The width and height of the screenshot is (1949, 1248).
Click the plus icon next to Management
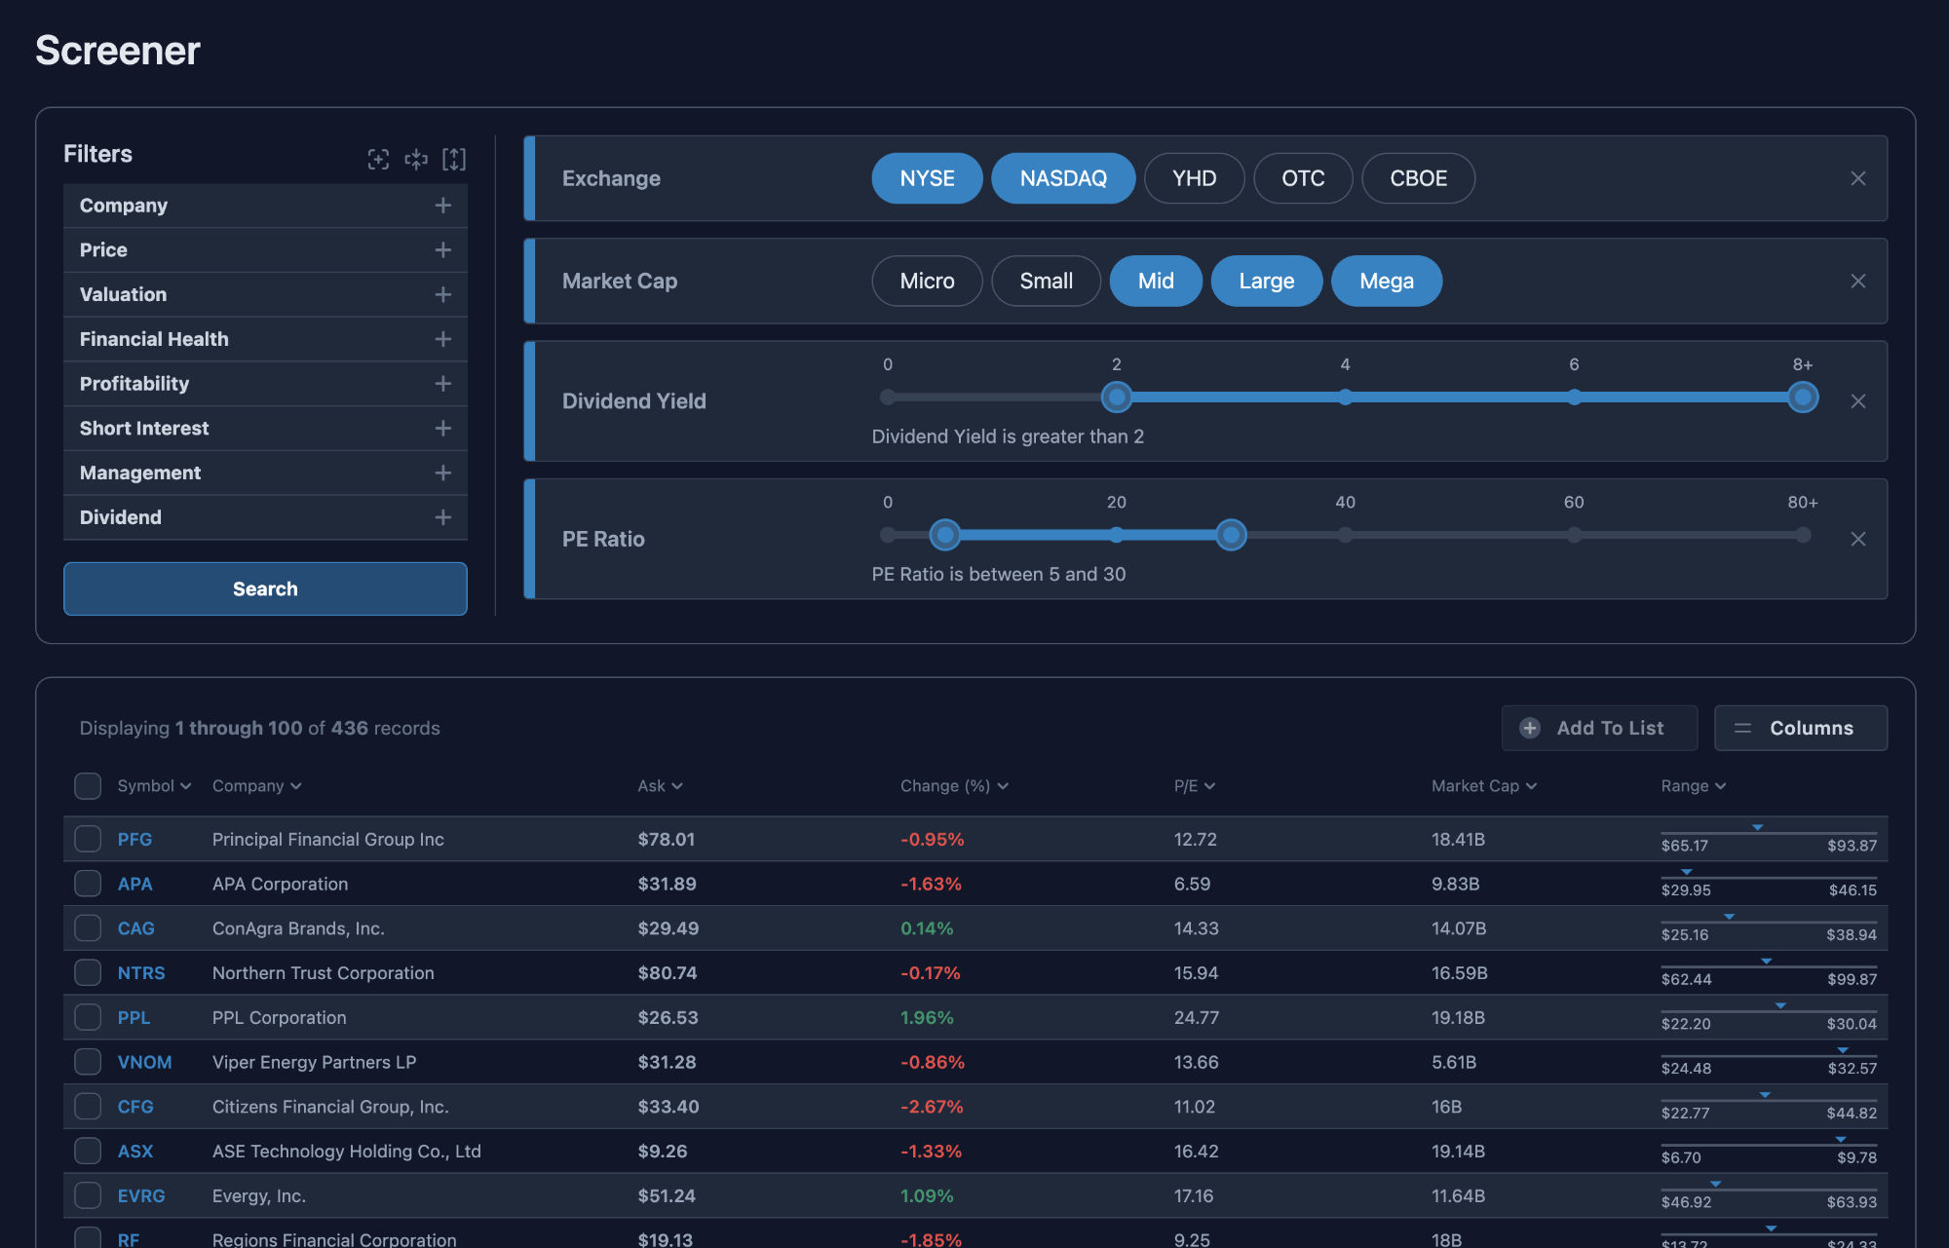(x=443, y=473)
